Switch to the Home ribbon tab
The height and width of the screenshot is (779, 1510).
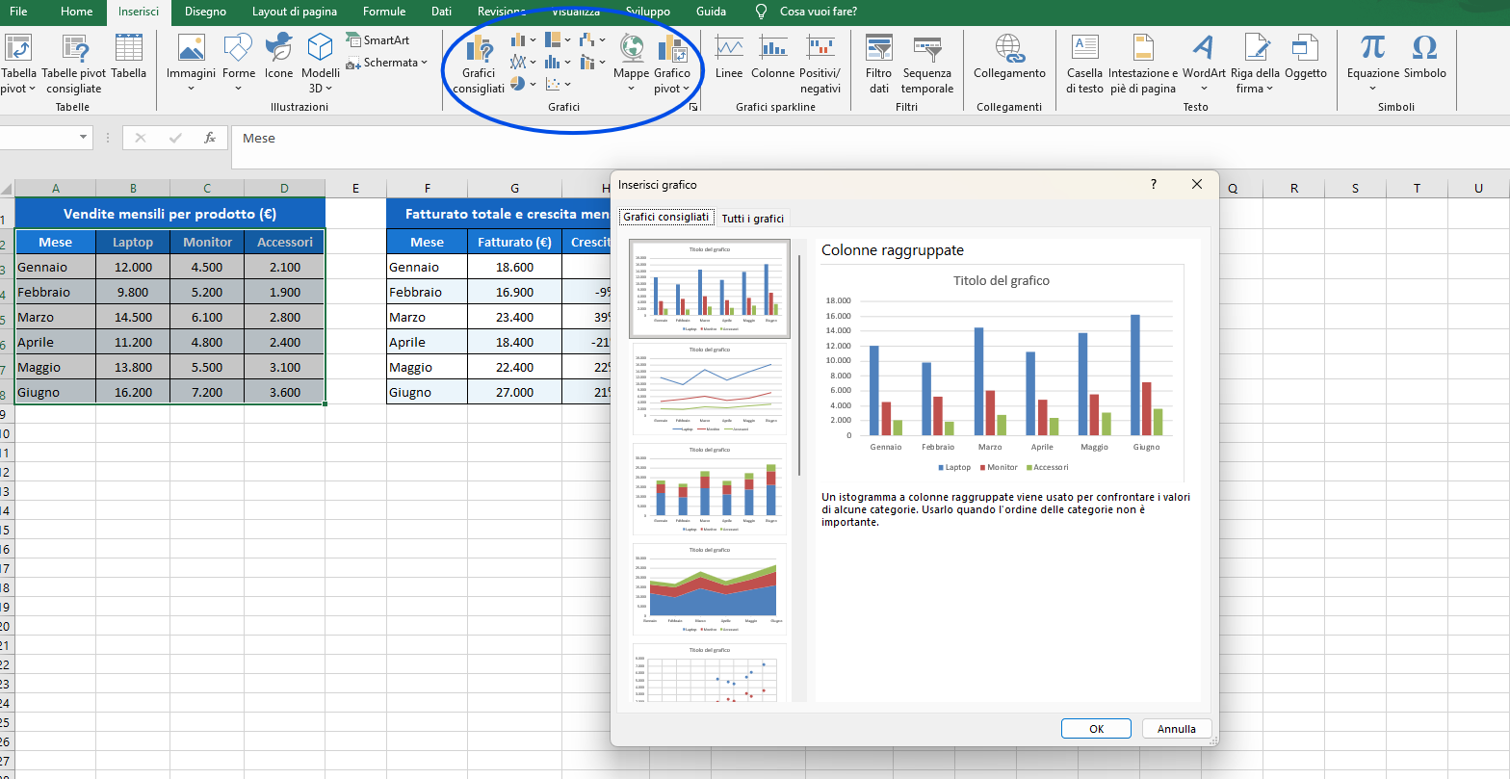pyautogui.click(x=77, y=12)
